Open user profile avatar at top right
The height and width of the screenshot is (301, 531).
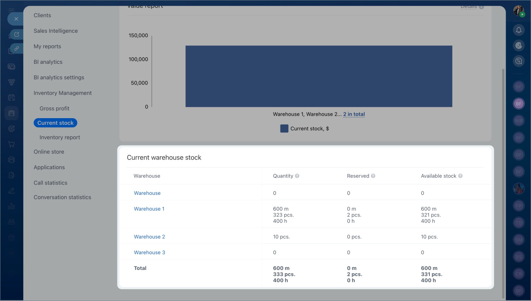pos(519,11)
